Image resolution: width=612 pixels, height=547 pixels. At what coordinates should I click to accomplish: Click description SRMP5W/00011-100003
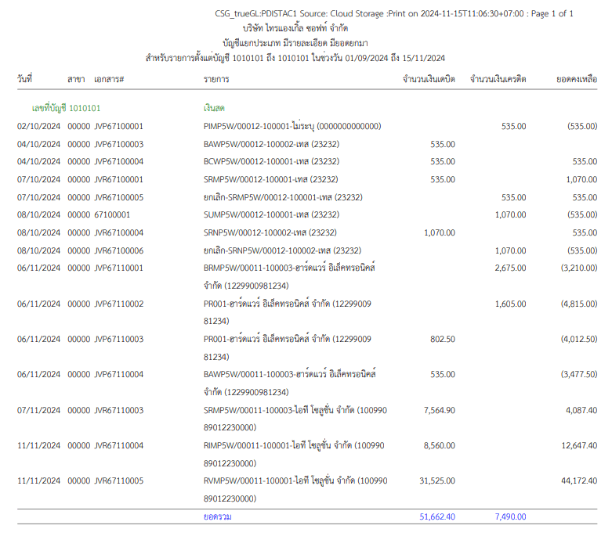pos(248,410)
